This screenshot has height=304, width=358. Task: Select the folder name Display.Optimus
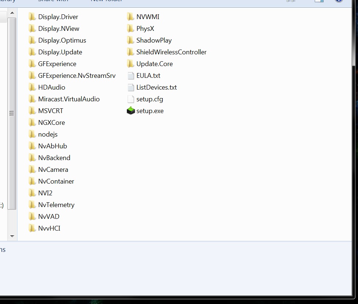click(62, 40)
